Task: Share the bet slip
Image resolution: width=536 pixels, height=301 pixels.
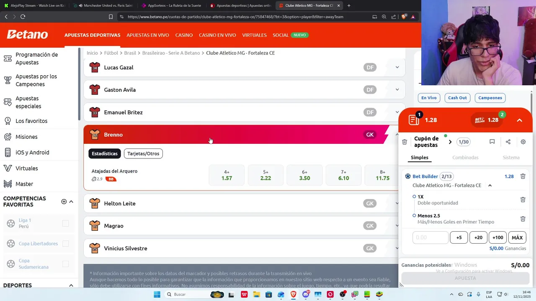Action: click(x=508, y=142)
